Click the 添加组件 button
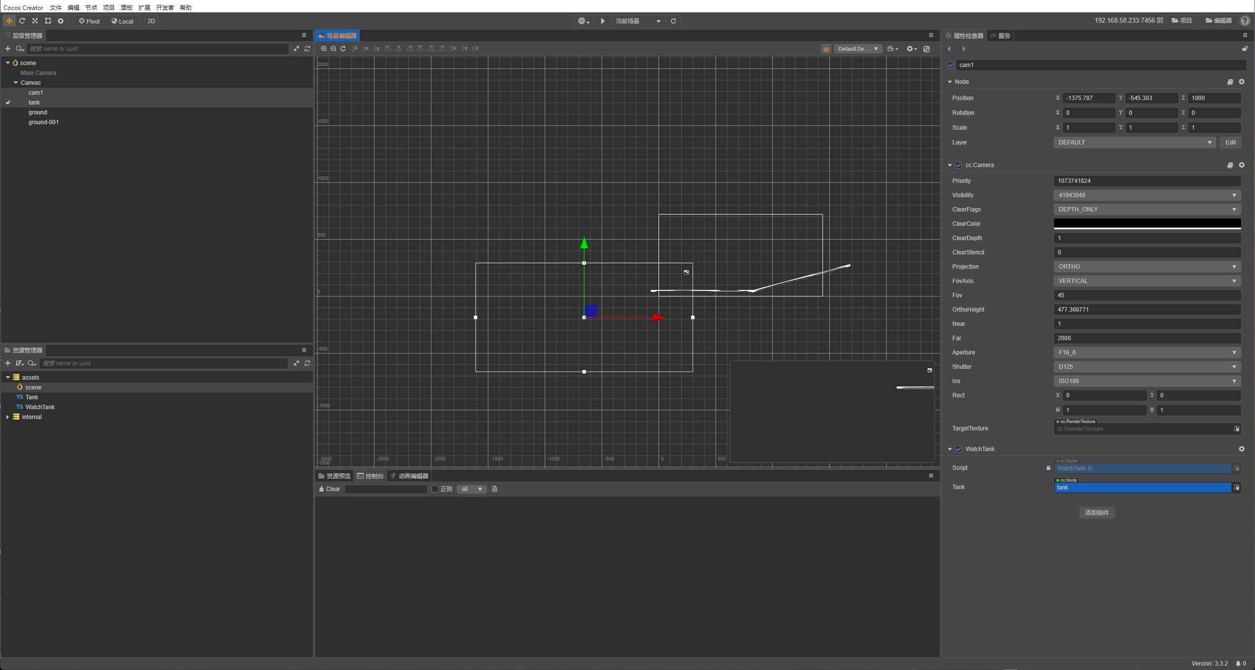The image size is (1255, 670). pos(1097,513)
